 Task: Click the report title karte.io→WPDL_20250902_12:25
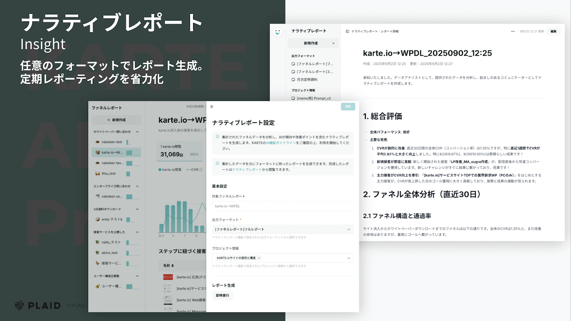click(427, 53)
